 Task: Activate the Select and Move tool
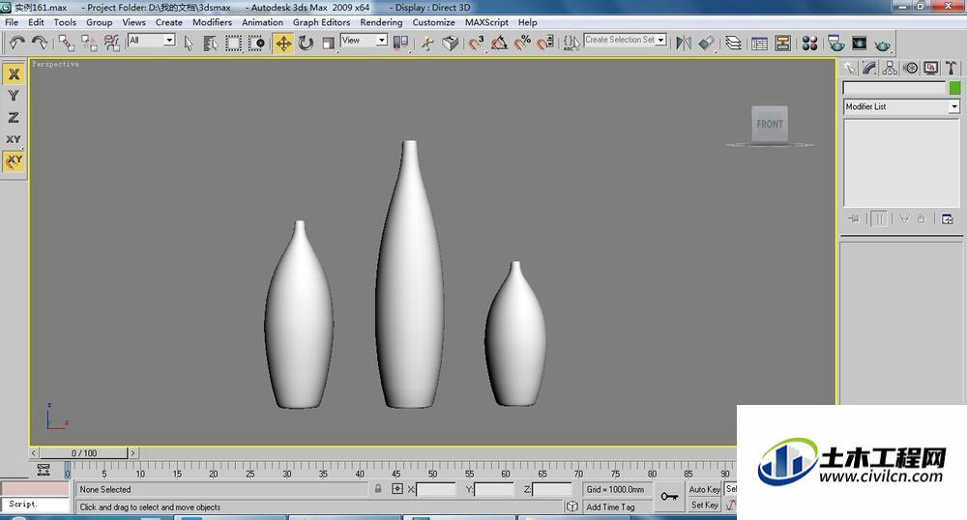pyautogui.click(x=283, y=43)
